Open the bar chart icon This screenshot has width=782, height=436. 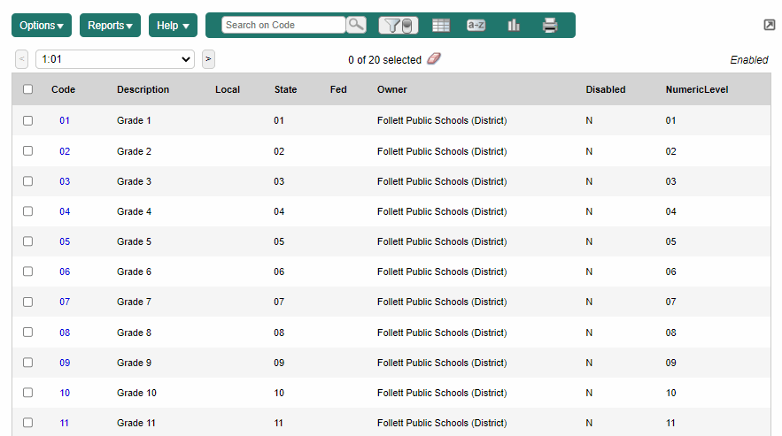(x=513, y=25)
